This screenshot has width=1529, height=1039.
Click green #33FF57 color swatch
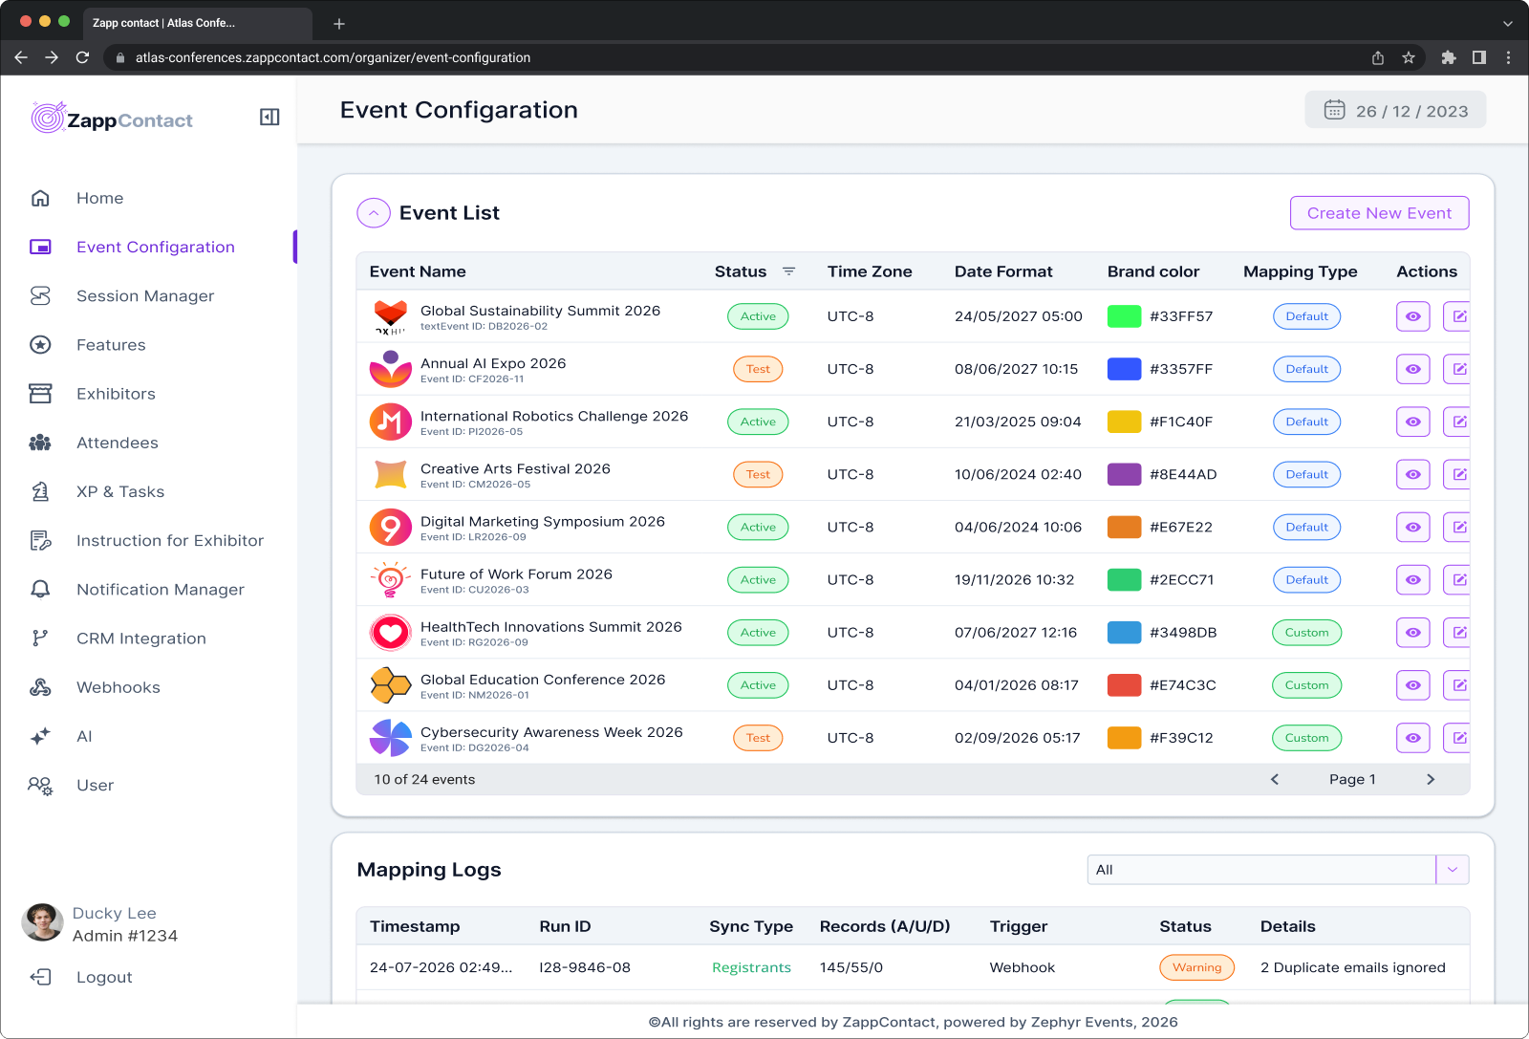(x=1124, y=316)
